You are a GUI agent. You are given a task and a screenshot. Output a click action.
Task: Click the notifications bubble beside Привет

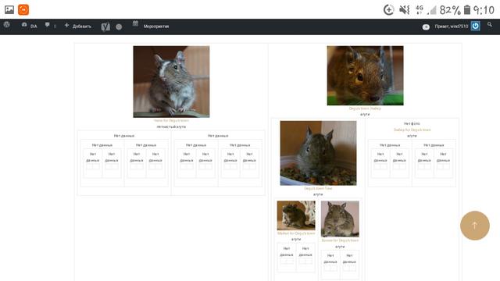pyautogui.click(x=426, y=27)
